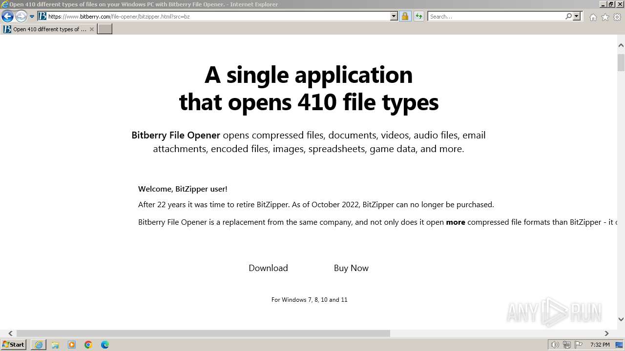Viewport: 625px width, 351px height.
Task: Click the Download link
Action: [x=268, y=268]
